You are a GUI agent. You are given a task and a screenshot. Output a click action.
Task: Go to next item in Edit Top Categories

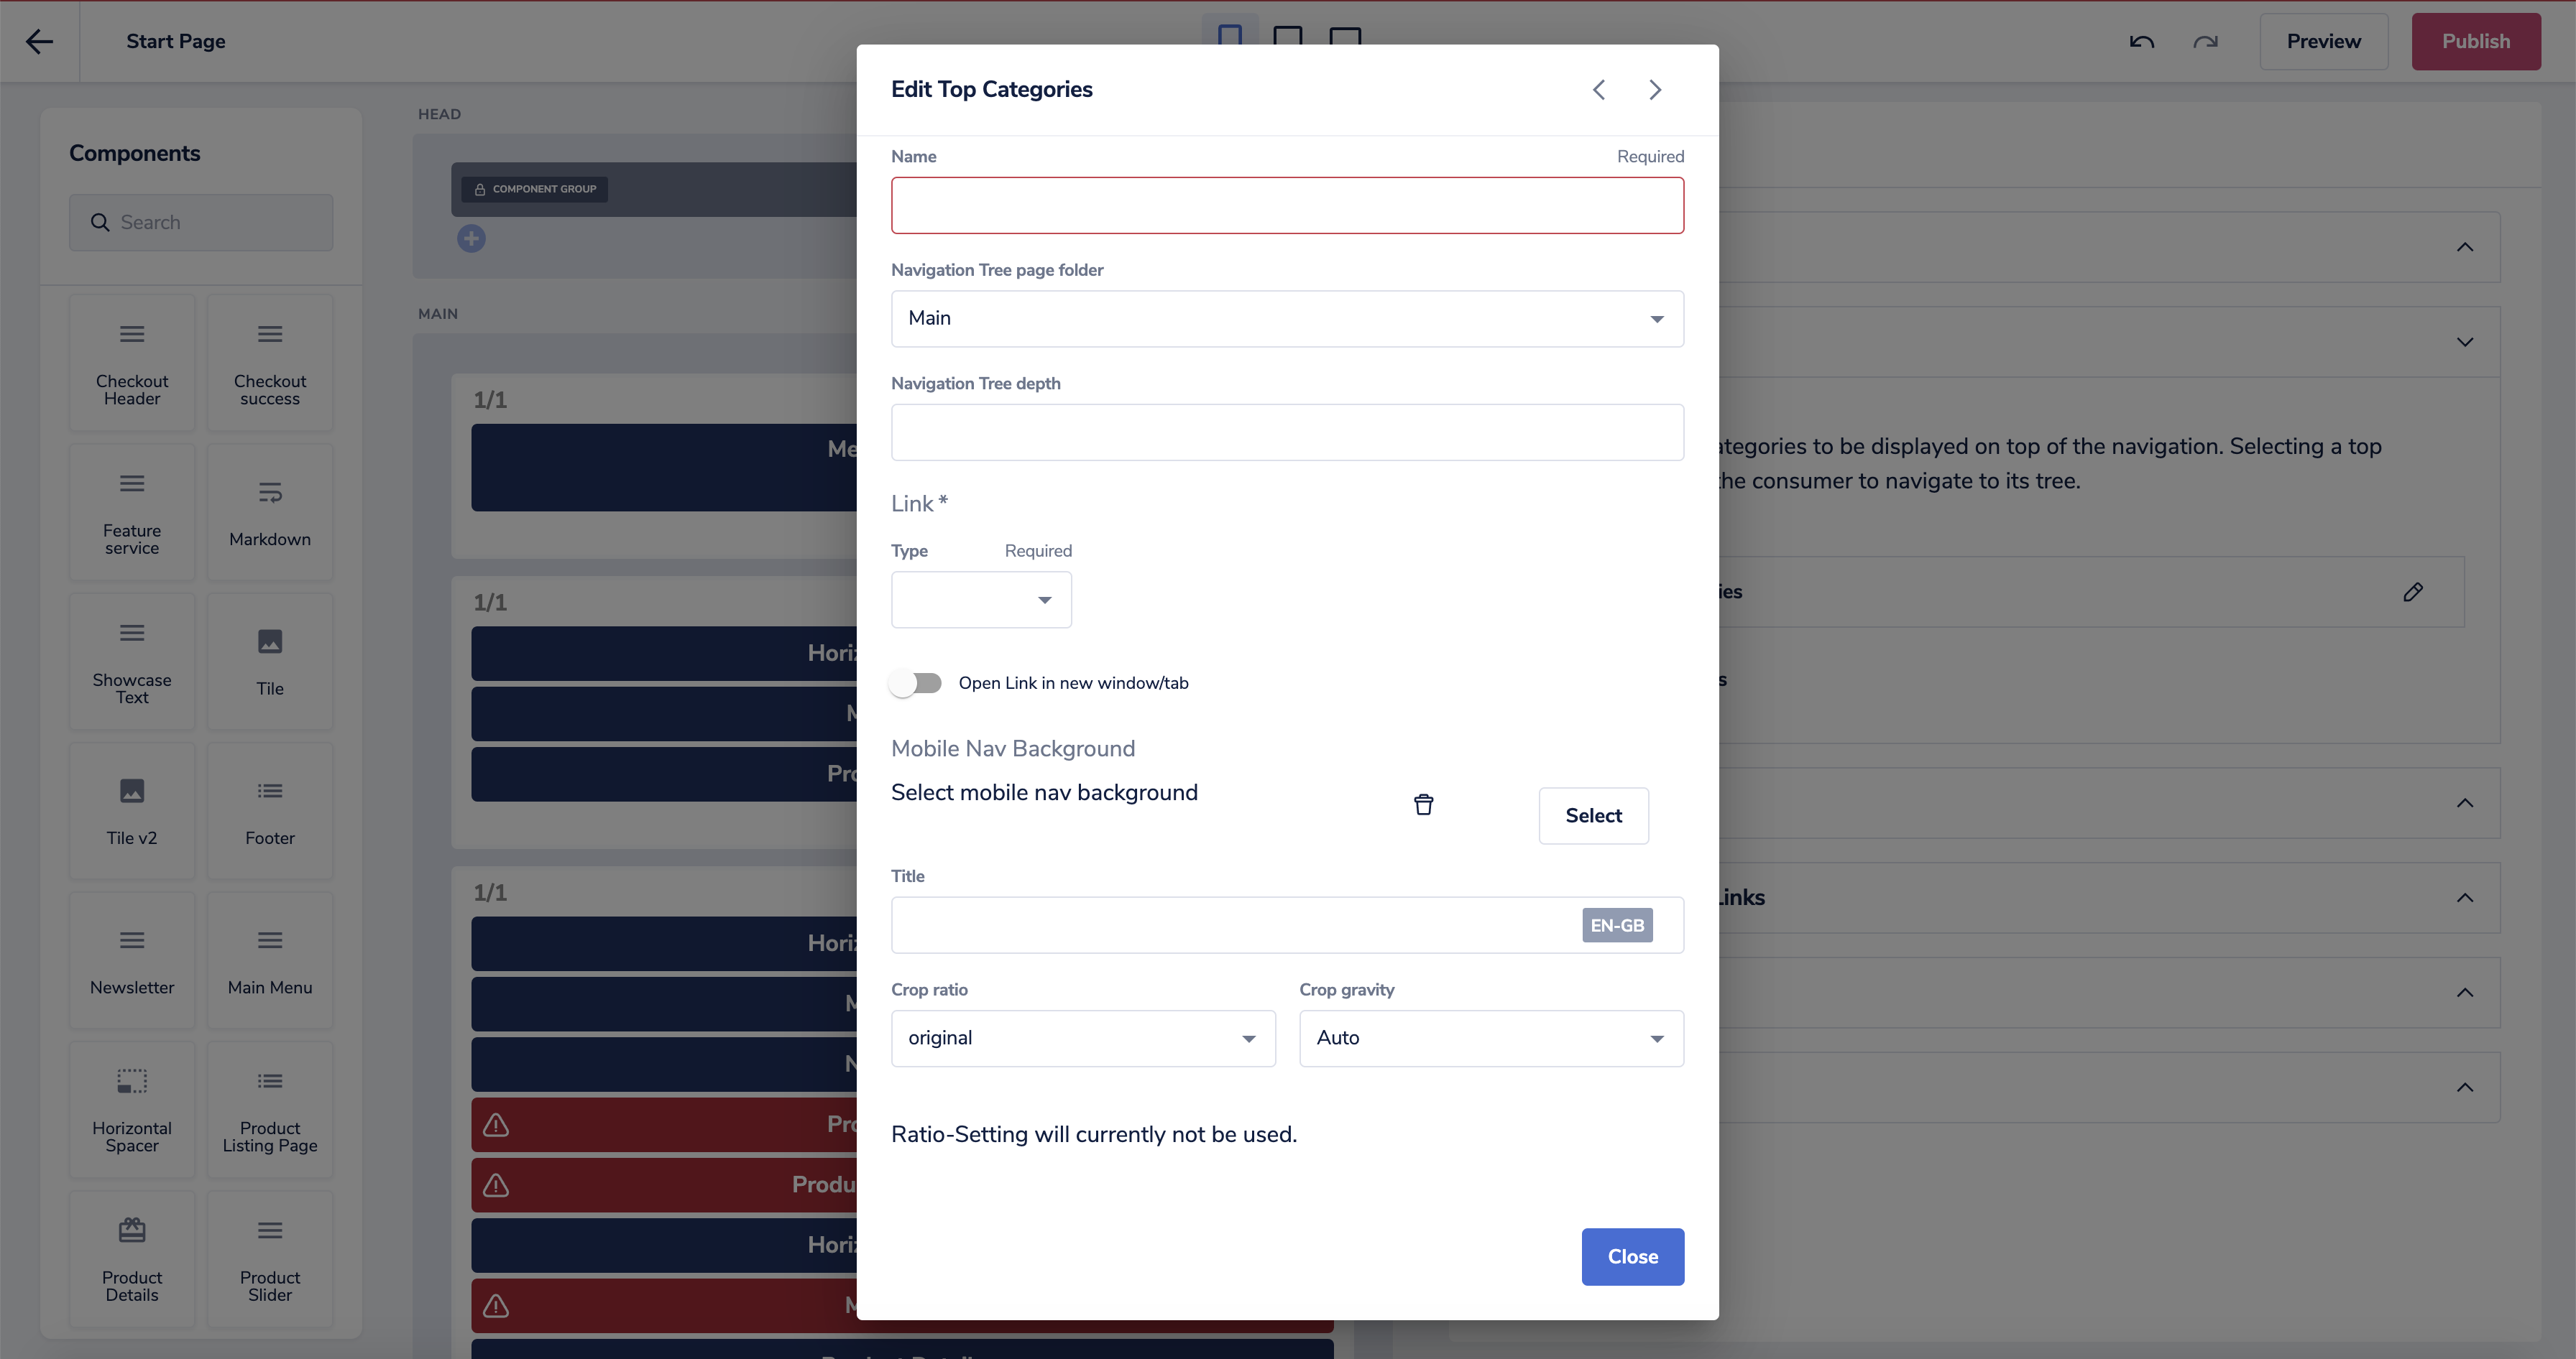point(1655,90)
